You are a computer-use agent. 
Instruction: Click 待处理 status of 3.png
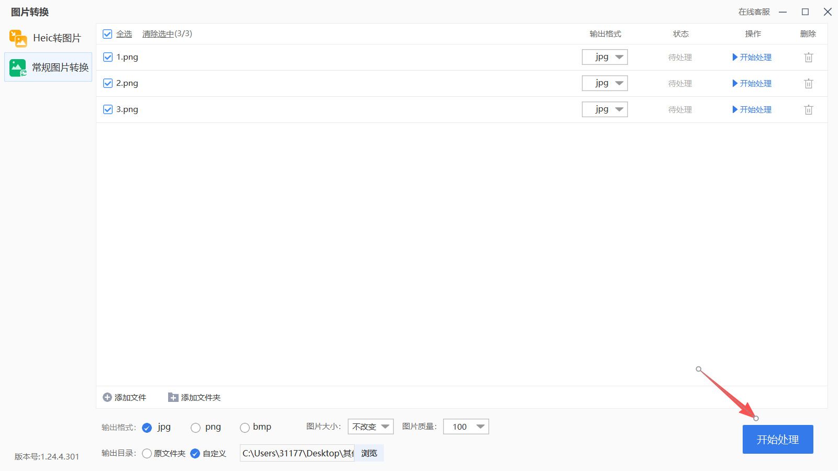(680, 110)
